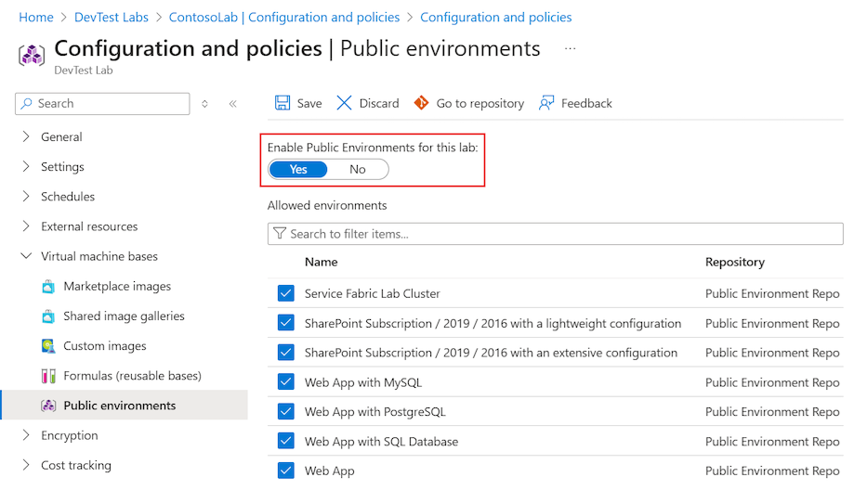The image size is (854, 490).
Task: Open Marketplace images sidebar icon
Action: coord(48,287)
